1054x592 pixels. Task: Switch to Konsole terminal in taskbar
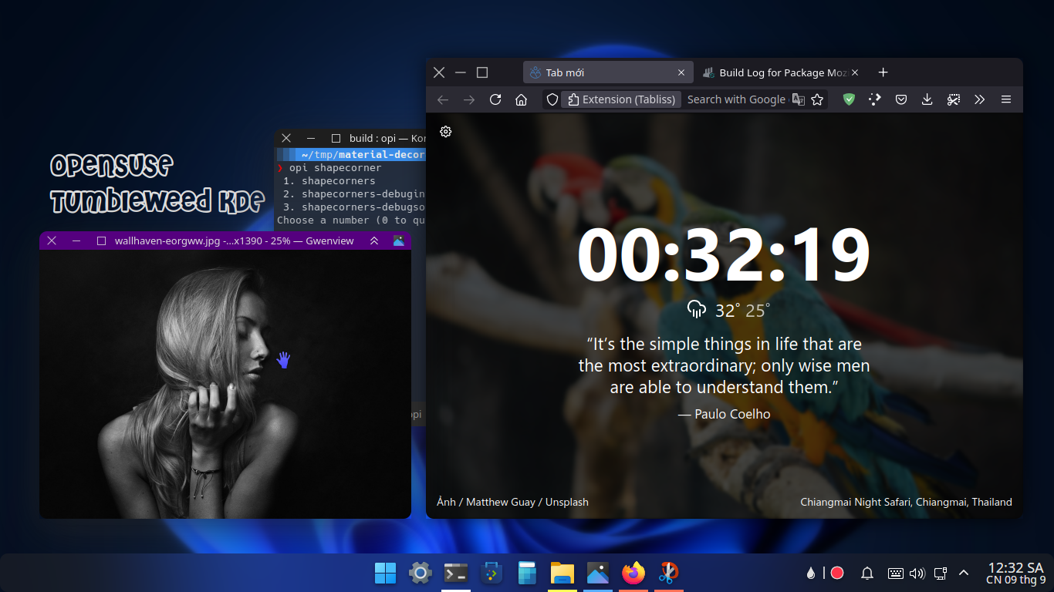coord(456,573)
